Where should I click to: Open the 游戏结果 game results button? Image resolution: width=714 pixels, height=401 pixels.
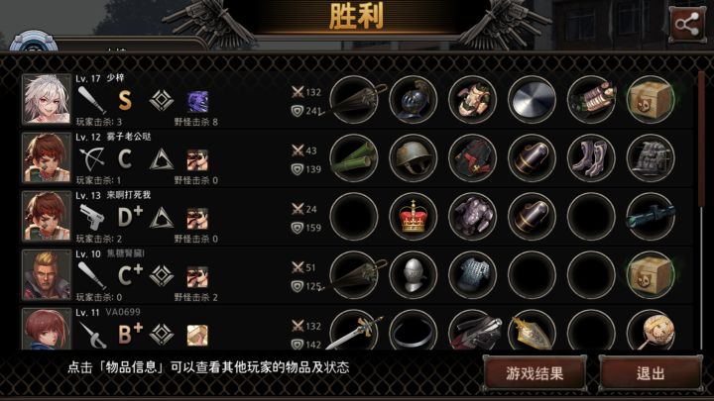pos(535,373)
